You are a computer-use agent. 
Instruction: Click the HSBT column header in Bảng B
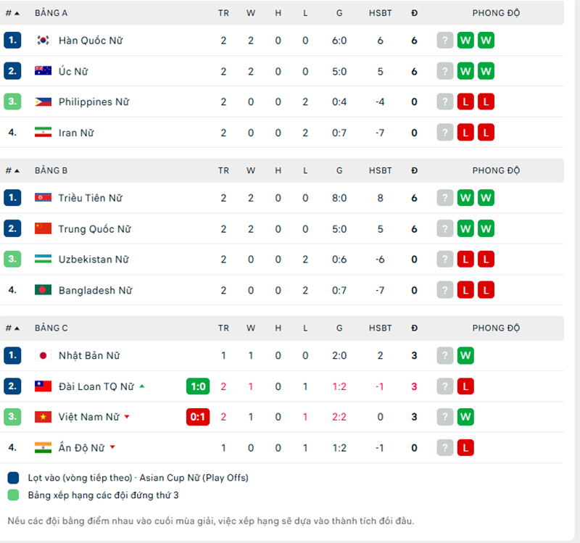point(380,171)
